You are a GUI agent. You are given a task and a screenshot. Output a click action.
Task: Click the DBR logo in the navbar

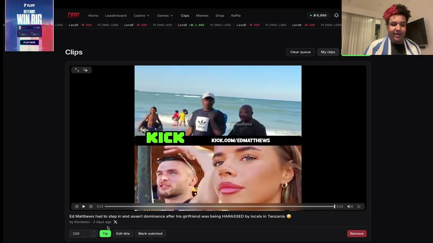(x=73, y=15)
